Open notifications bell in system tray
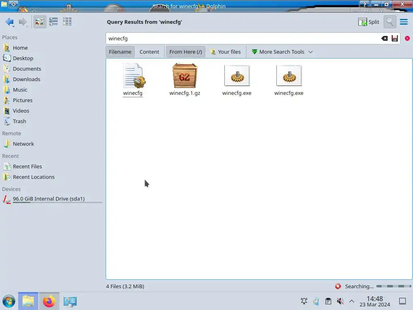 304,301
